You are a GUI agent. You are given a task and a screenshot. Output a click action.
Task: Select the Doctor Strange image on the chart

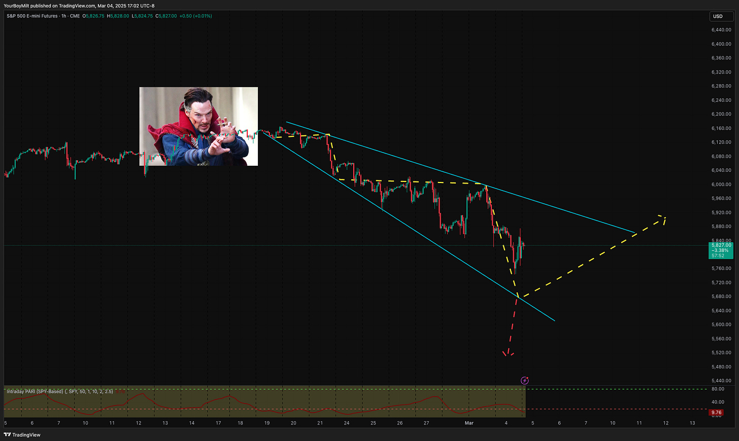click(x=198, y=126)
